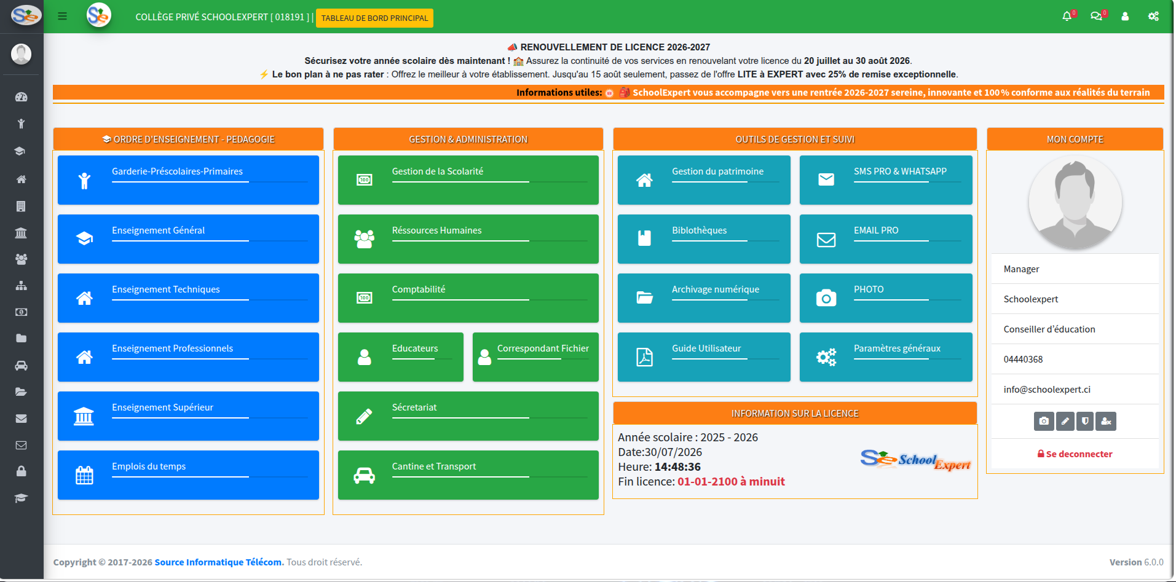Open the Enseignement Général tile
Viewport: 1176px width, 582px height.
pos(188,239)
